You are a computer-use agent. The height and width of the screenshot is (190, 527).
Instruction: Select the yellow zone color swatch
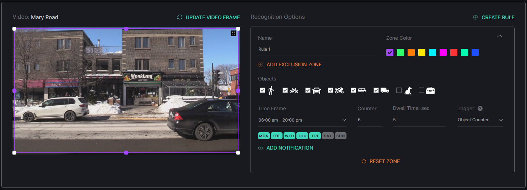(x=422, y=52)
